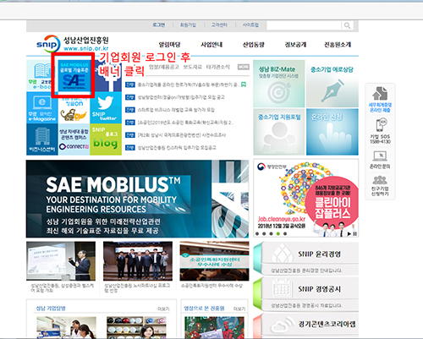Open the SAE Mobilus banner tile
The image size is (423, 339).
(x=74, y=75)
